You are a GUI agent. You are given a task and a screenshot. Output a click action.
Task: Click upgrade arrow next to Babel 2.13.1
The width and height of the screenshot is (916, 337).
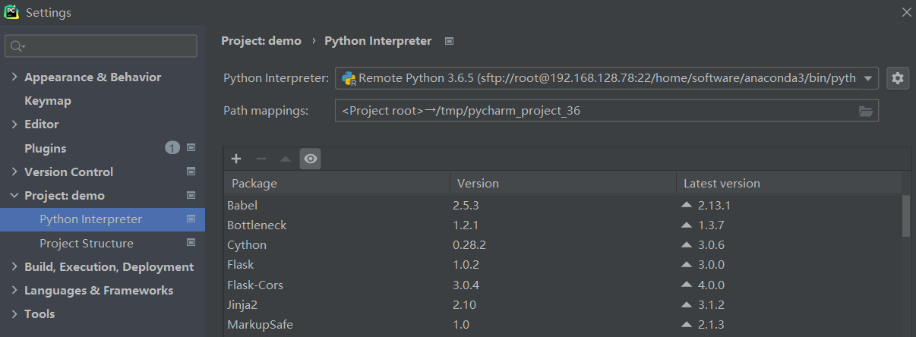click(687, 205)
